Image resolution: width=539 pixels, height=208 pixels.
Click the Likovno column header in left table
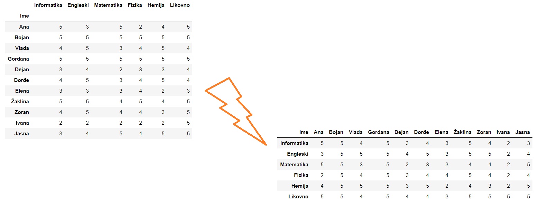click(180, 5)
